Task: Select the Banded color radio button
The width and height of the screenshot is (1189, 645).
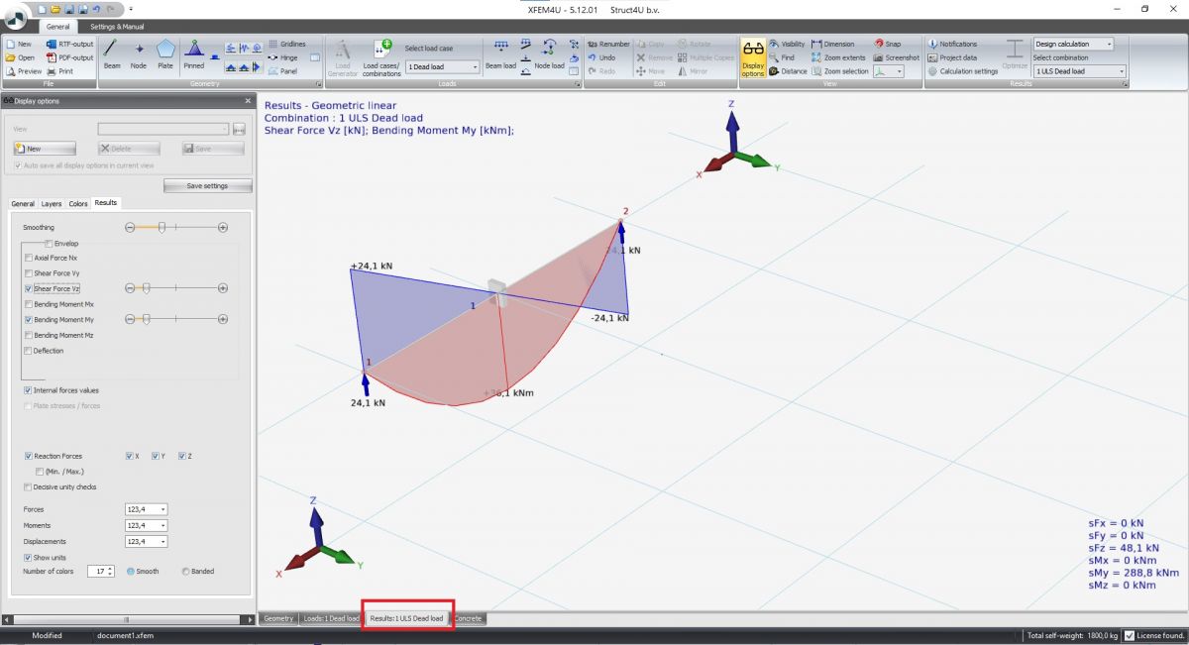Action: click(x=185, y=572)
